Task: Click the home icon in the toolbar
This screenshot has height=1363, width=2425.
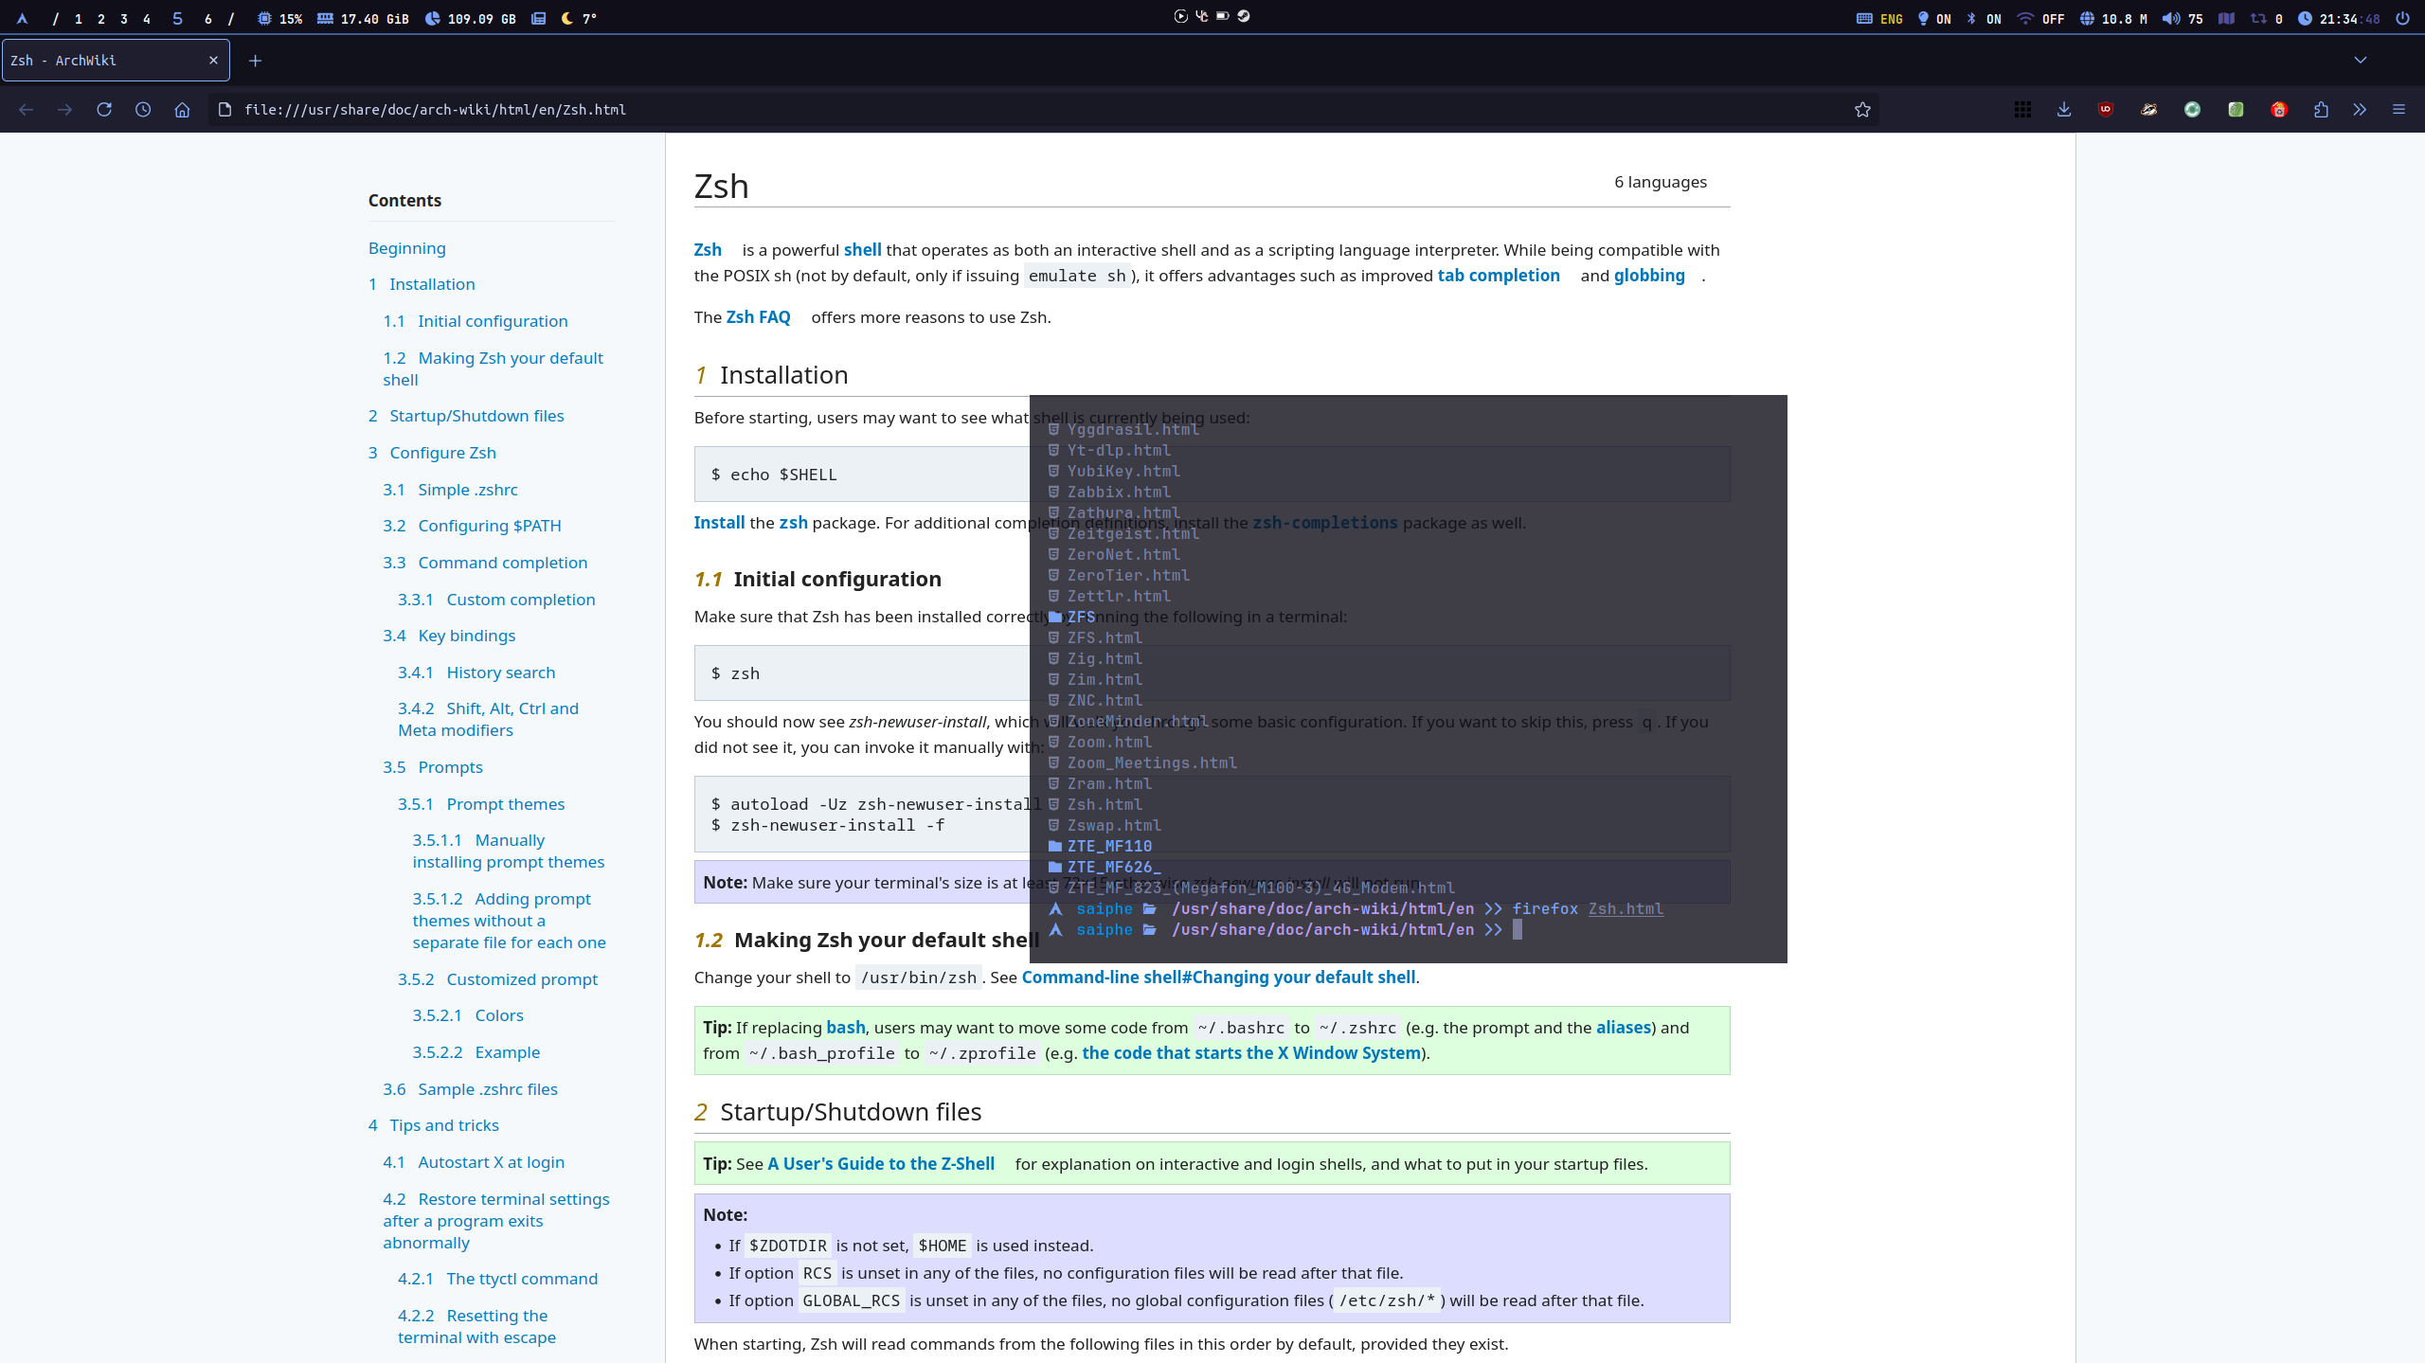Action: (x=182, y=110)
